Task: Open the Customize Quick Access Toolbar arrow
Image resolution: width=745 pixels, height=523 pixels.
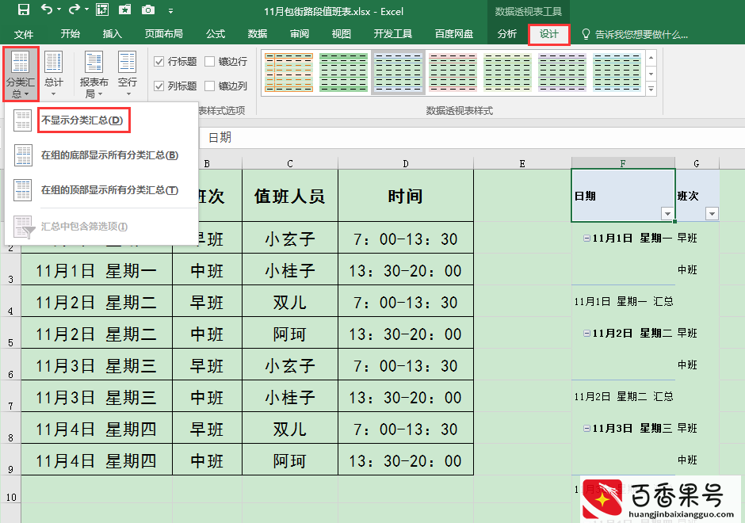Action: coord(170,10)
